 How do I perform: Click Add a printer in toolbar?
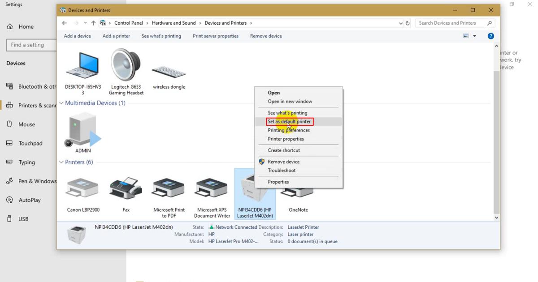coord(116,36)
